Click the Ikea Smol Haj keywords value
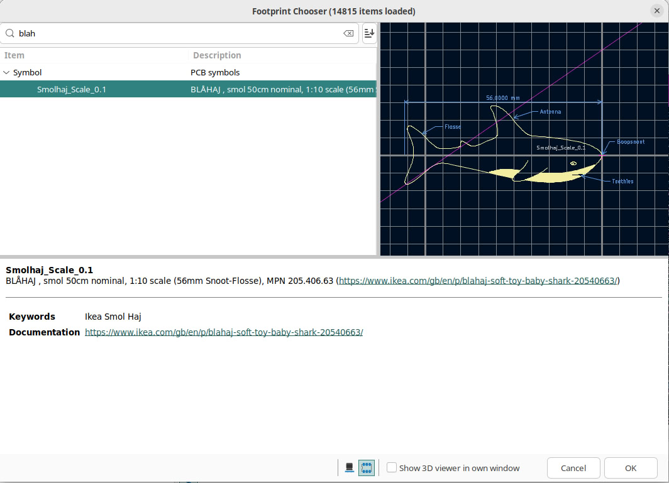The height and width of the screenshot is (483, 669). point(113,317)
